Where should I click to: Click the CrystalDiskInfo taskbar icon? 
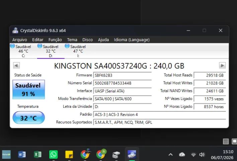tap(132, 154)
